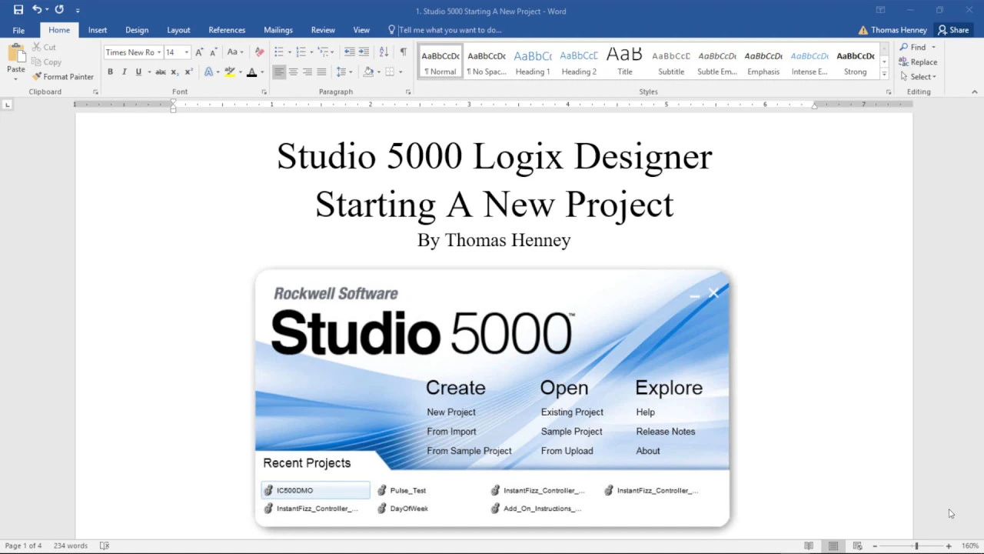Switch to Read Mode view in status bar
This screenshot has width=984, height=554.
809,546
